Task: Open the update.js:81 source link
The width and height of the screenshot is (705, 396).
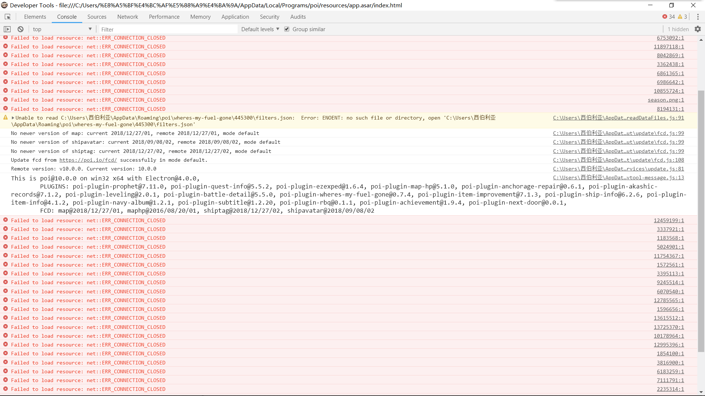Action: click(x=618, y=169)
